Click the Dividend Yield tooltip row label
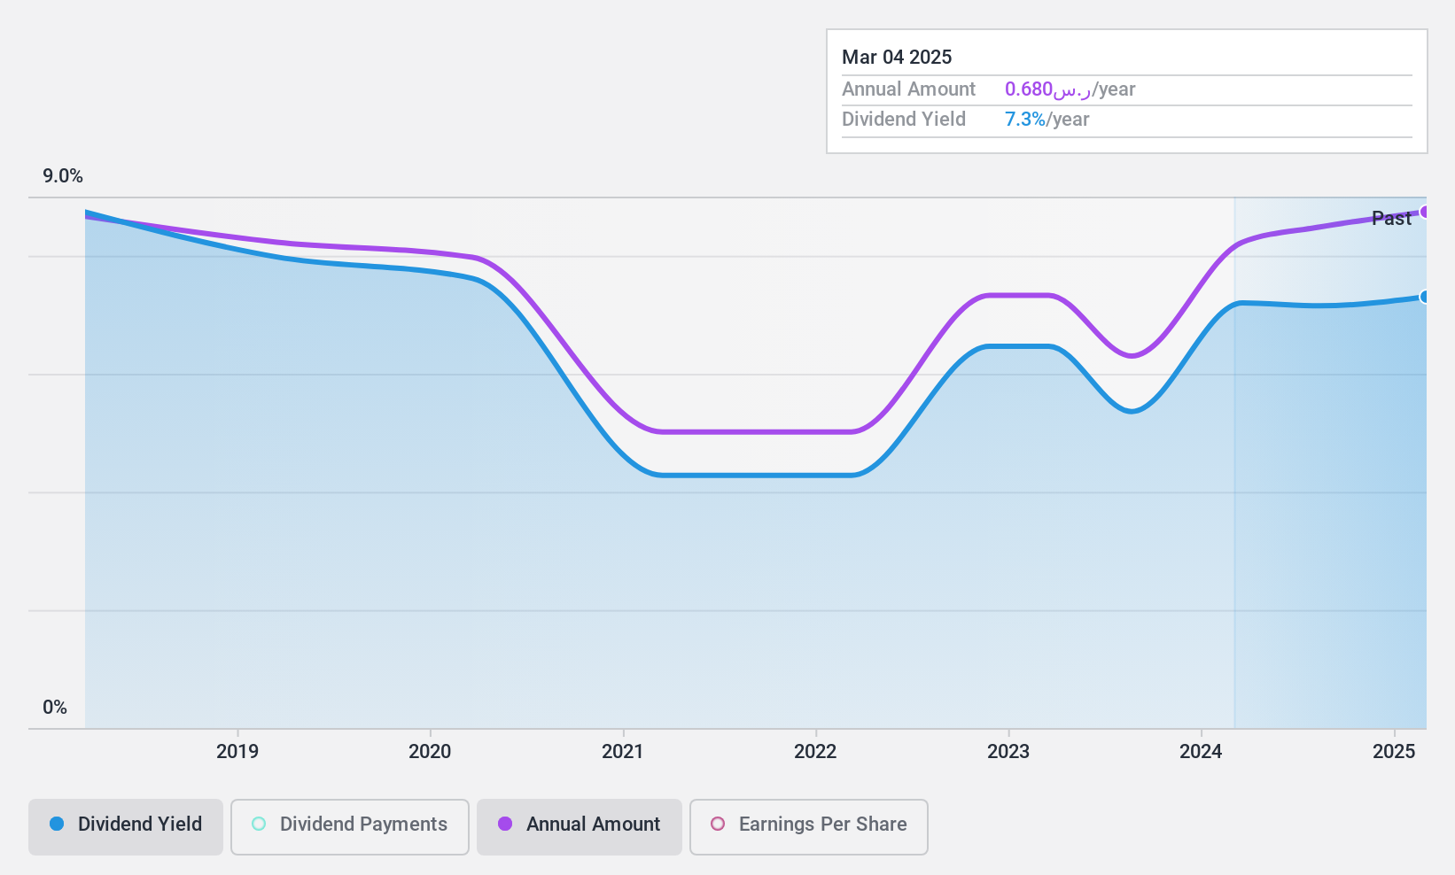The height and width of the screenshot is (875, 1455). [x=904, y=120]
